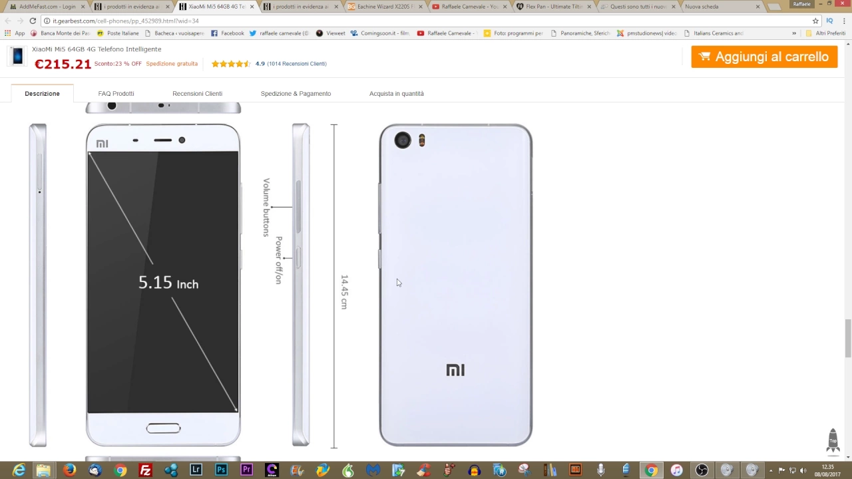This screenshot has width=852, height=479.
Task: Expand hidden bookmarks chevron
Action: 794,33
